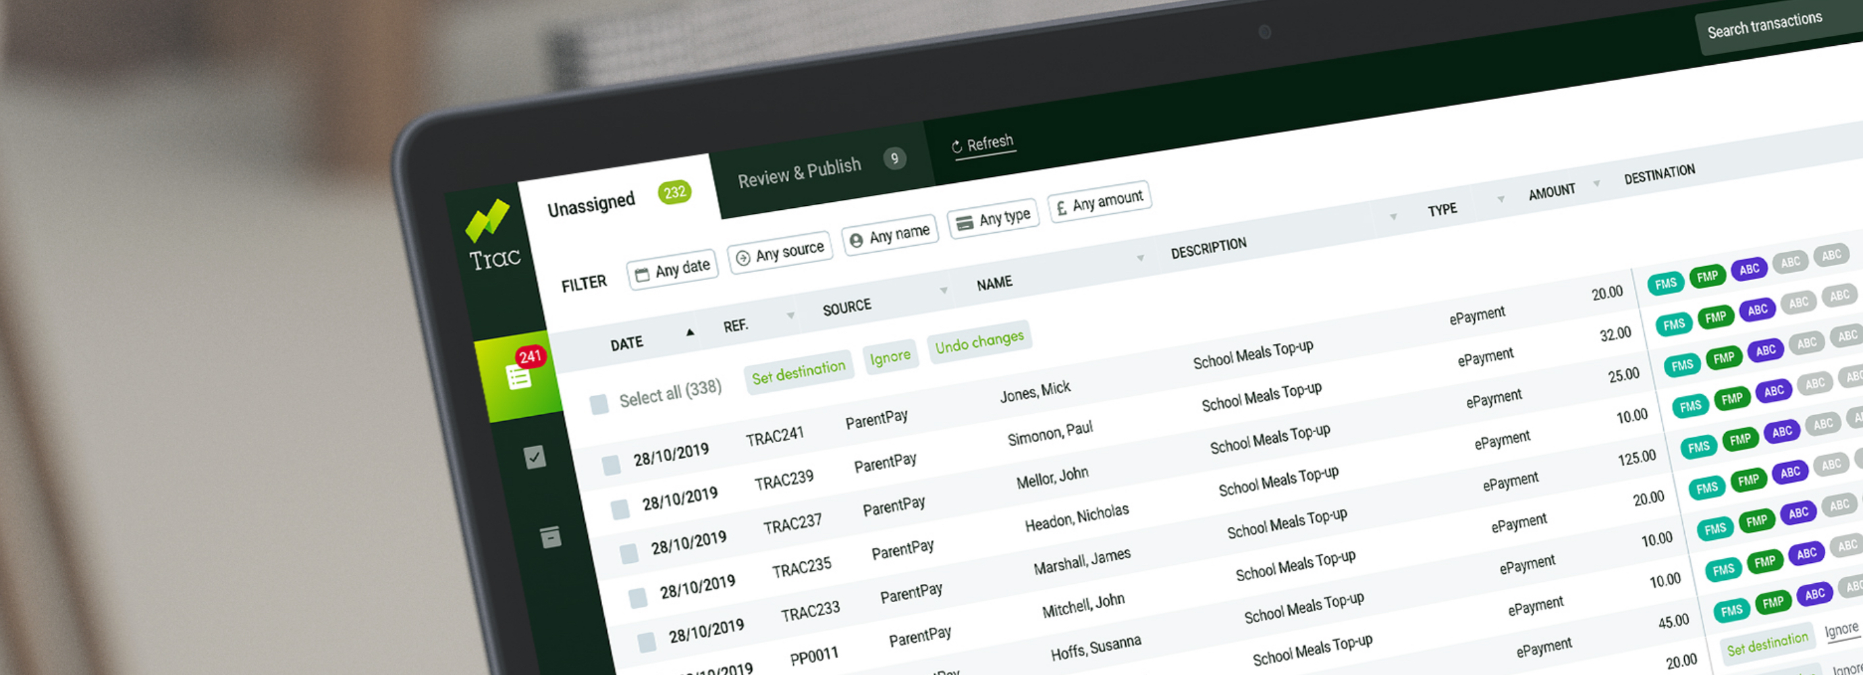
Task: Tick the checkbox for TRAC233 row
Action: [646, 641]
